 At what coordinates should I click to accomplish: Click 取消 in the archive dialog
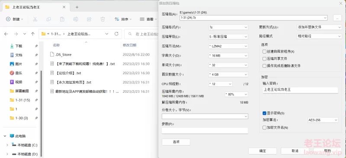pyautogui.click(x=295, y=151)
